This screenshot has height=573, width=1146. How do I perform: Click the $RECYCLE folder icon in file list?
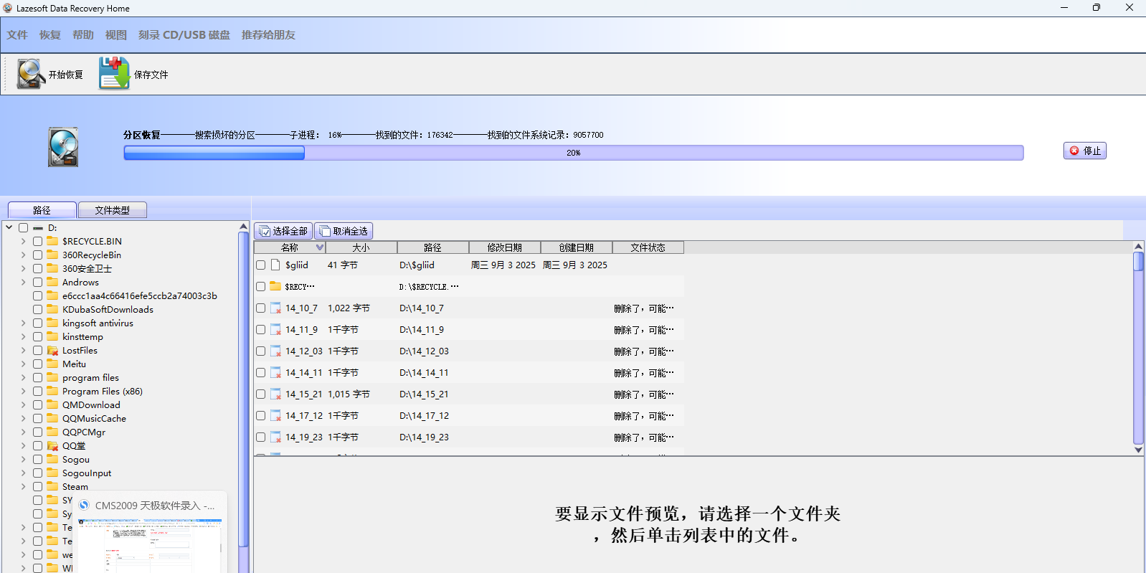point(275,286)
